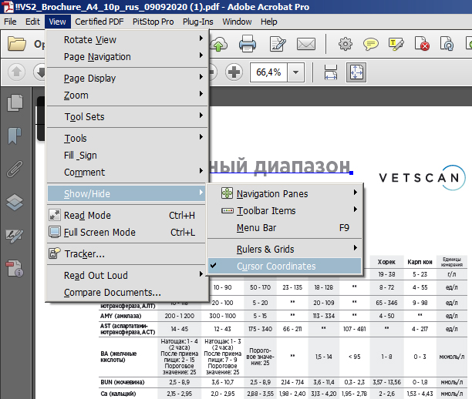Screen dimensions: 472x399
Task: Open the Page Thumbnails panel icon
Action: 15,102
